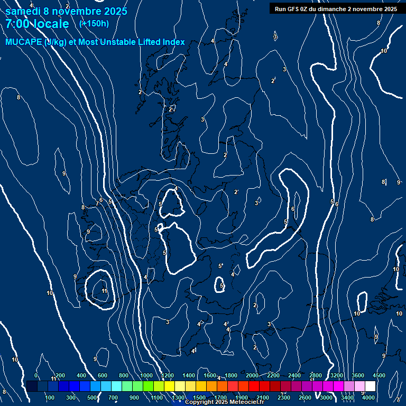This screenshot has width=406, height=406.
Task: Click the '800' legend value
Action: tap(124, 375)
